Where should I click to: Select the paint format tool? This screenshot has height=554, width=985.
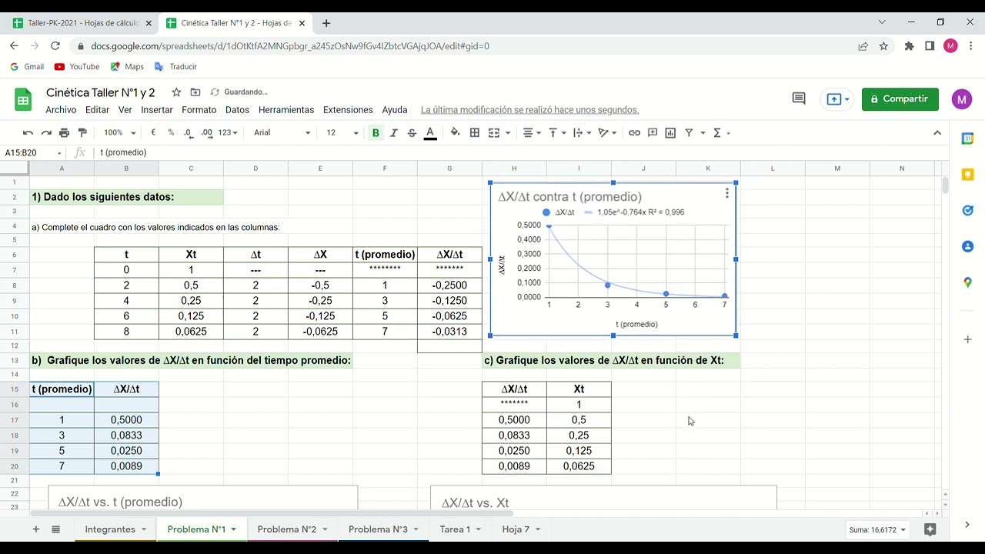click(82, 133)
